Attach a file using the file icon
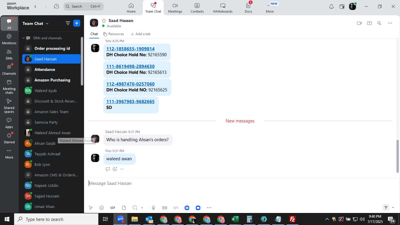Screen dimensions: 400x225 pos(124,208)
